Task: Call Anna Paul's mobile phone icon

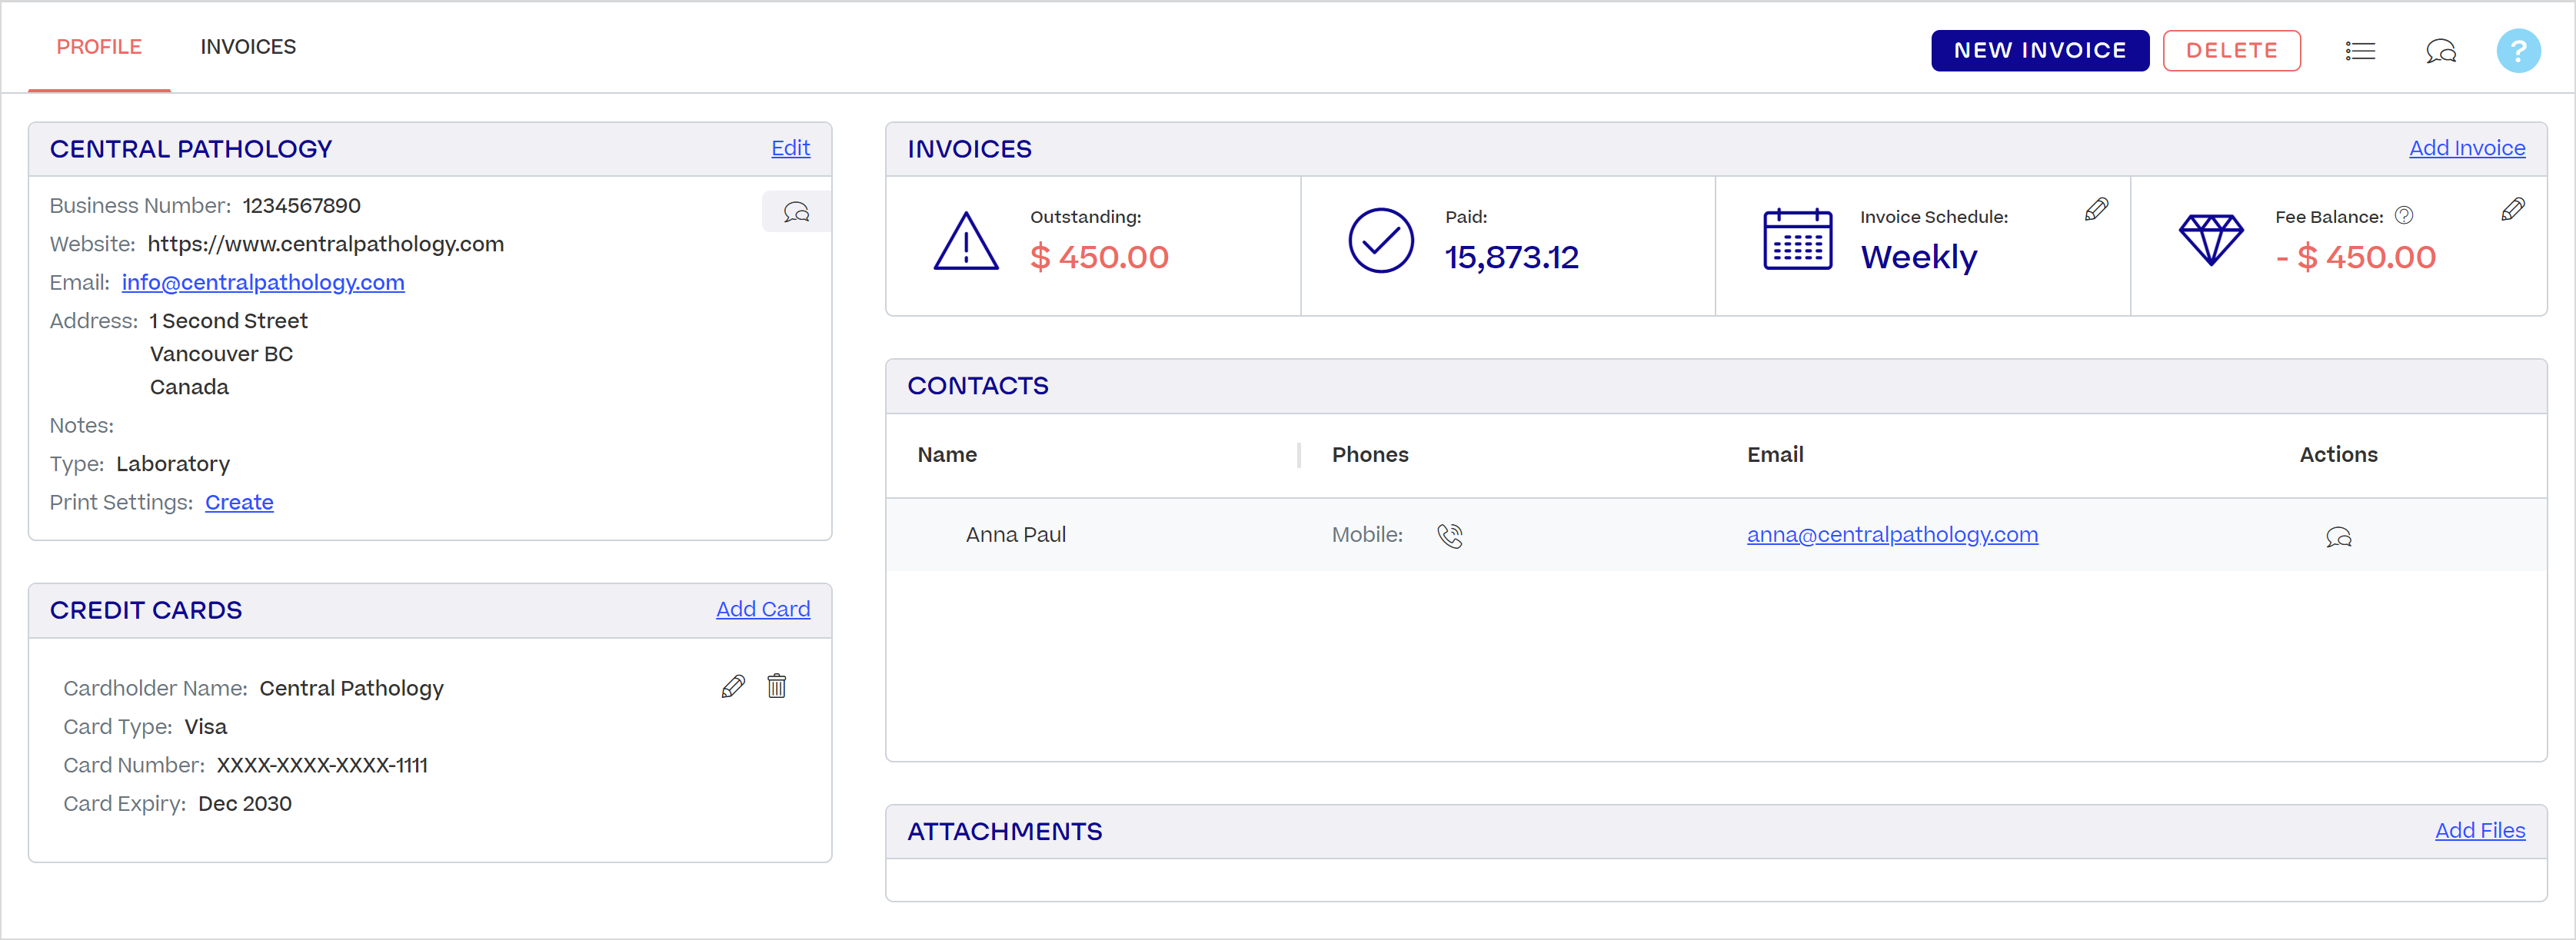Action: pos(1450,536)
